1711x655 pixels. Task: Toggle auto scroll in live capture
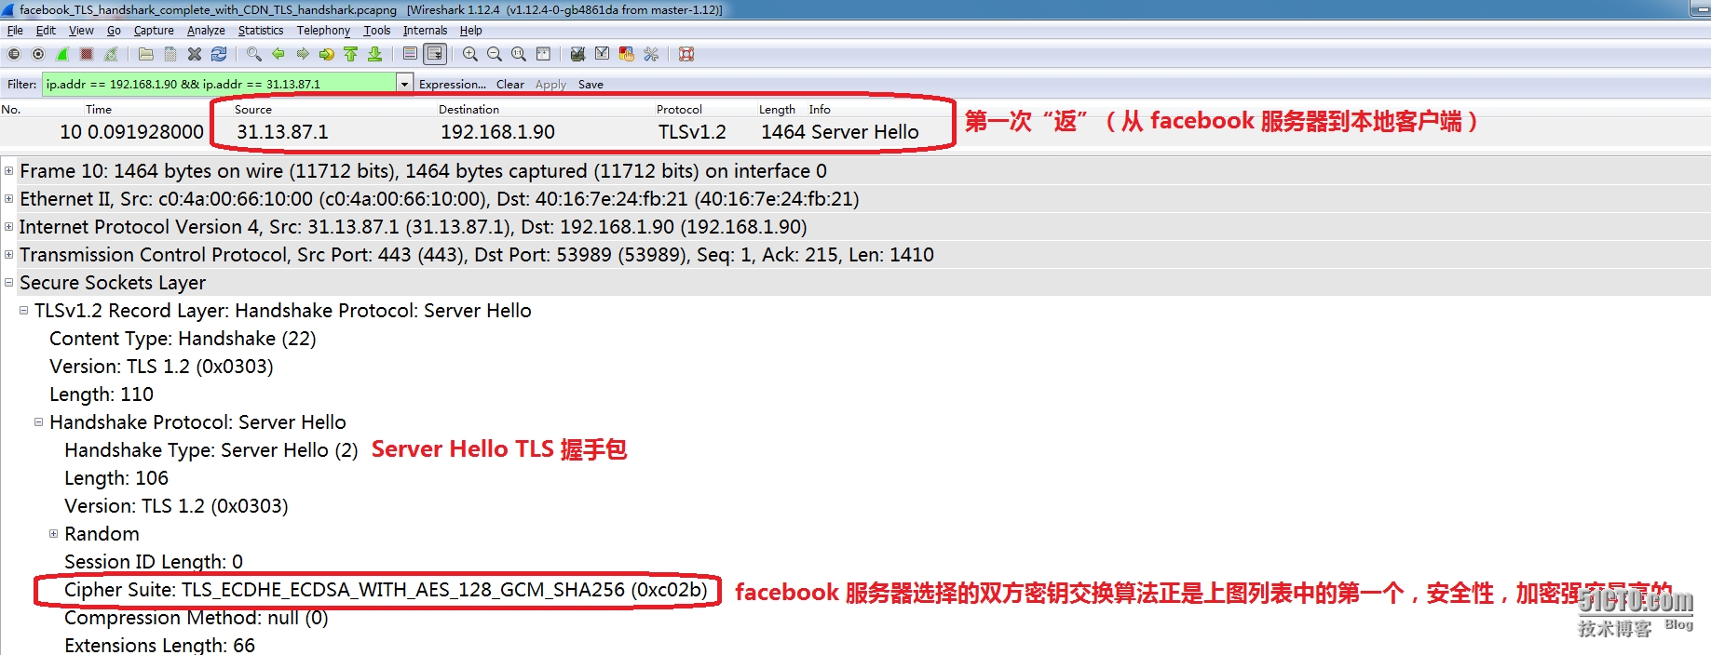click(x=435, y=54)
